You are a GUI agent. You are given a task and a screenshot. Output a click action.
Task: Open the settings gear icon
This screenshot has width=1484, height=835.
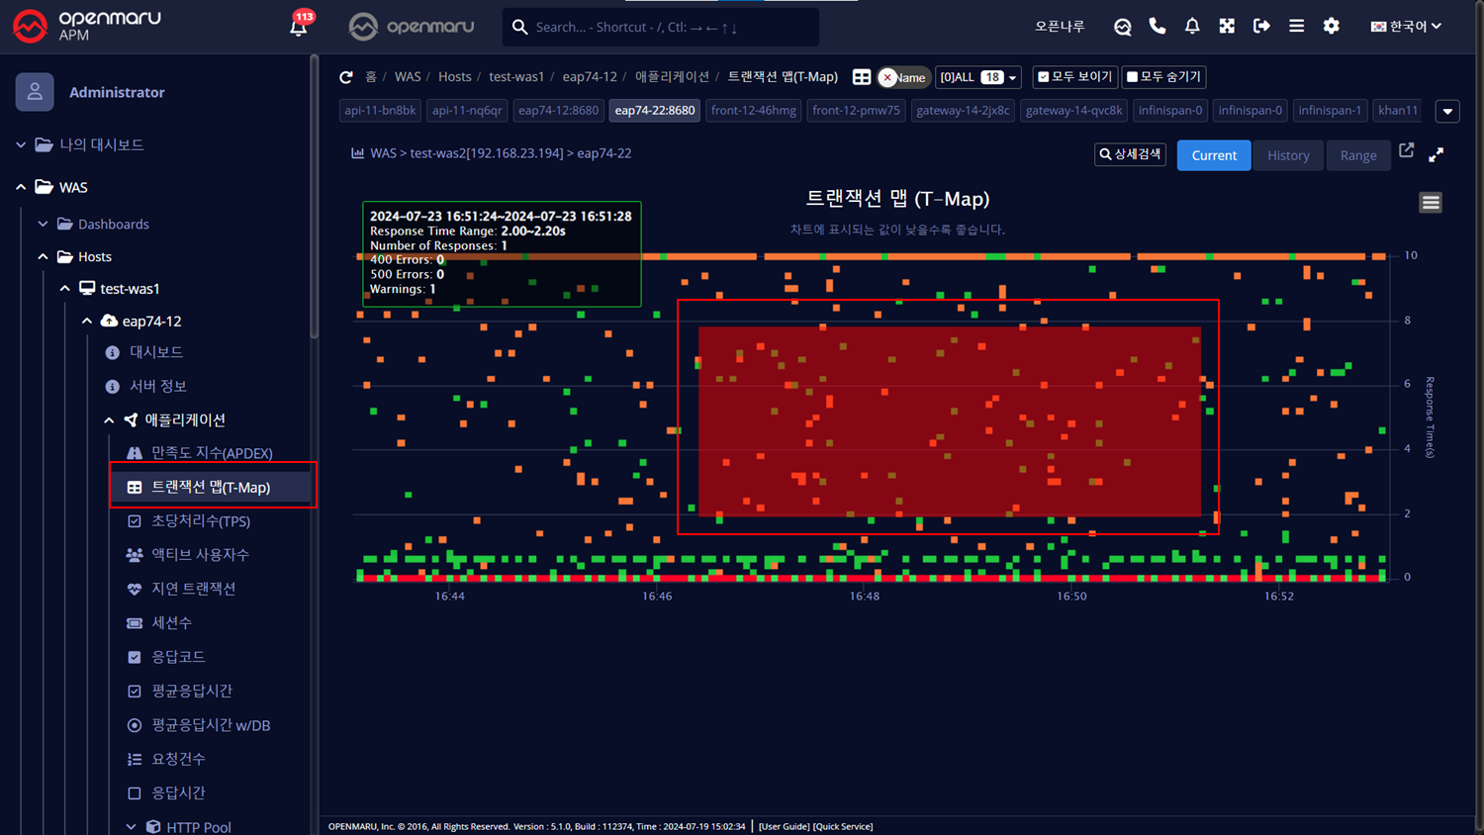(1331, 27)
